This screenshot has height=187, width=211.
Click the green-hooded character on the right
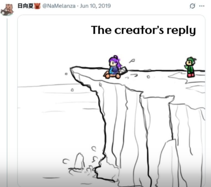point(190,67)
